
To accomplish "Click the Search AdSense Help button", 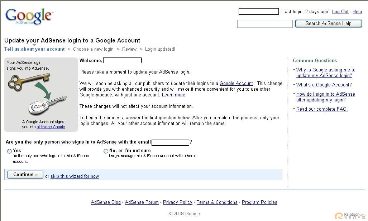I will tap(328, 24).
